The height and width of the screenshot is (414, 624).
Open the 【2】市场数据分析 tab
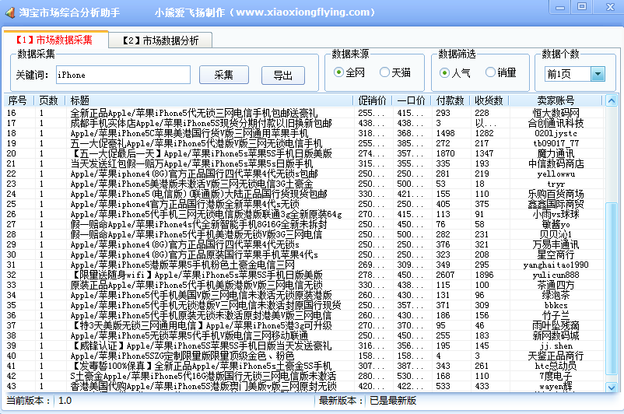coord(159,40)
